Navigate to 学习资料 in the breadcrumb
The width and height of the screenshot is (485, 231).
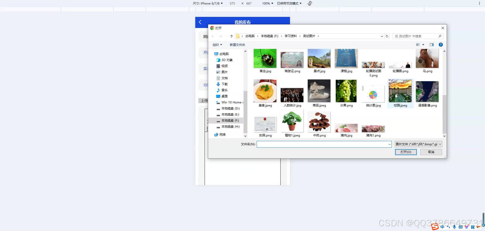point(290,36)
